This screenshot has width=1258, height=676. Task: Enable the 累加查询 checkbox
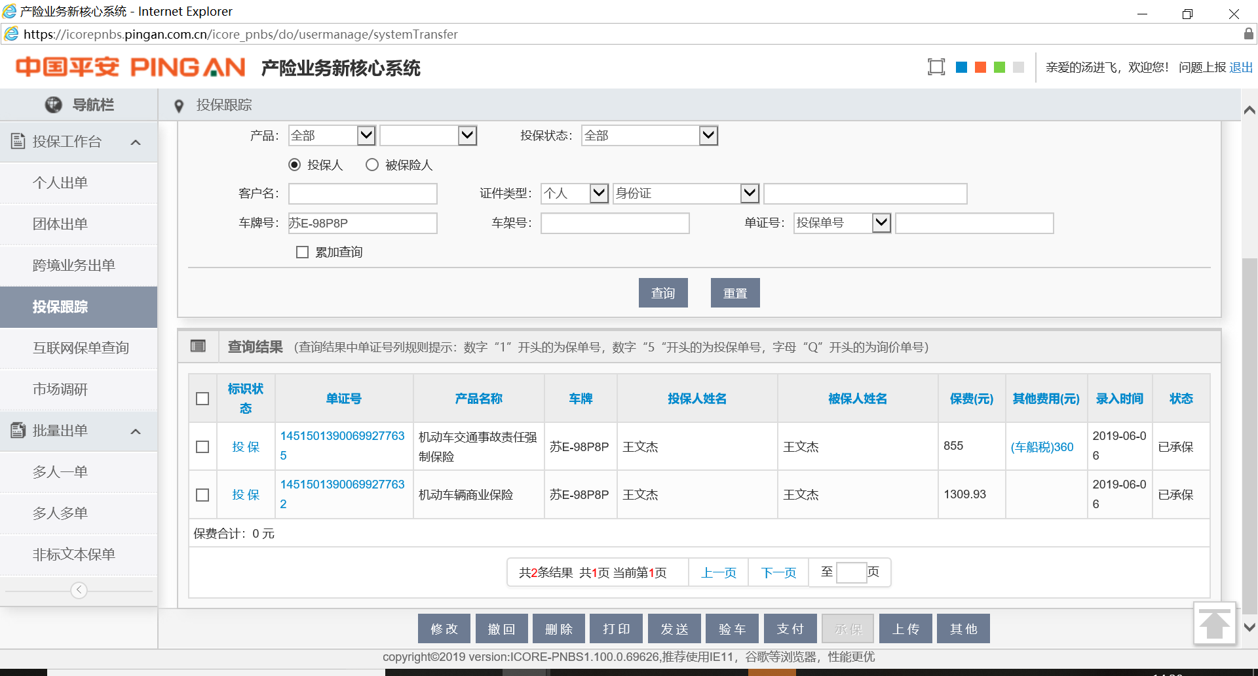pyautogui.click(x=302, y=252)
